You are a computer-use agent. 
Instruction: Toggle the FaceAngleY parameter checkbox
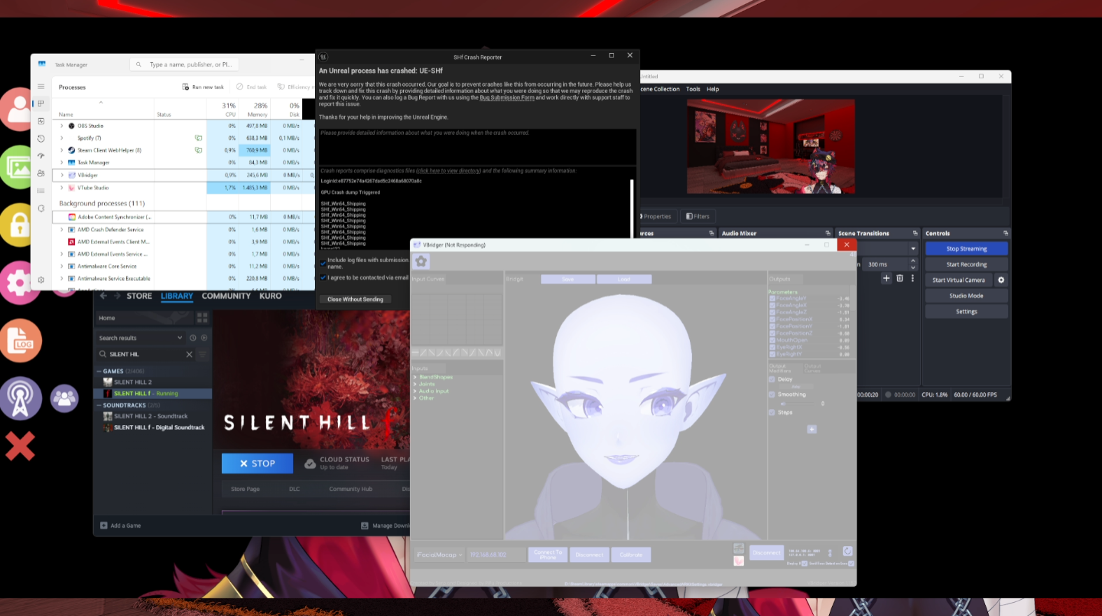tap(772, 299)
